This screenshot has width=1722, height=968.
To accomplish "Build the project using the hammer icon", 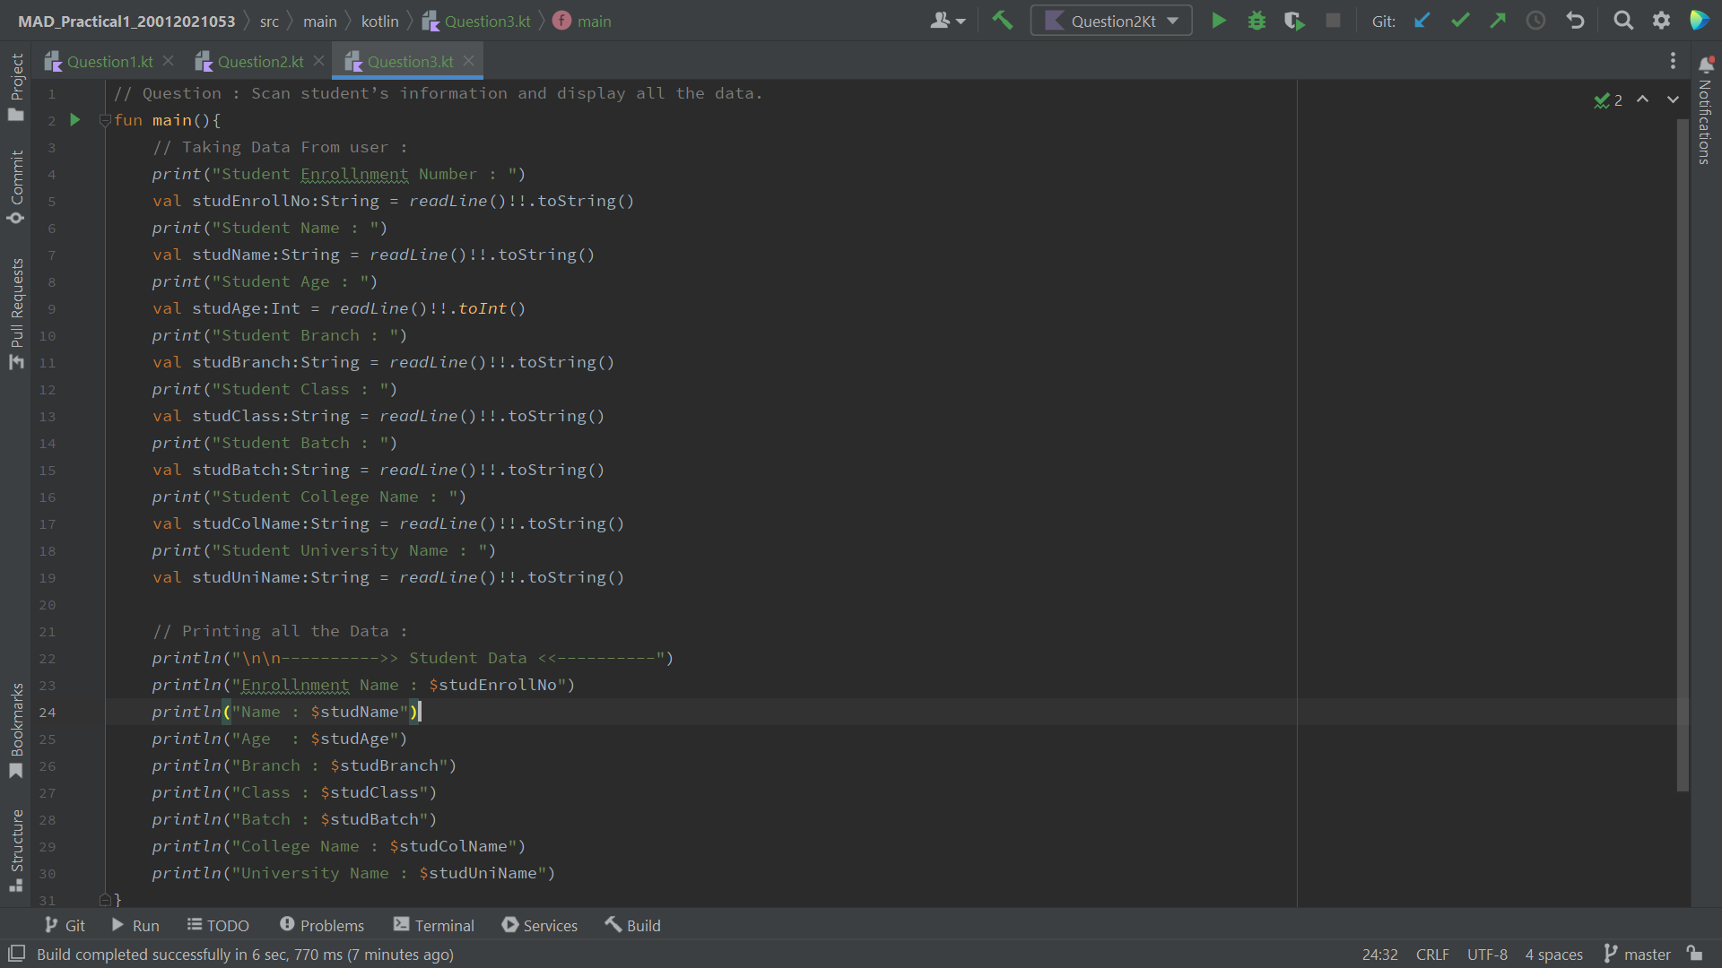I will [1002, 20].
